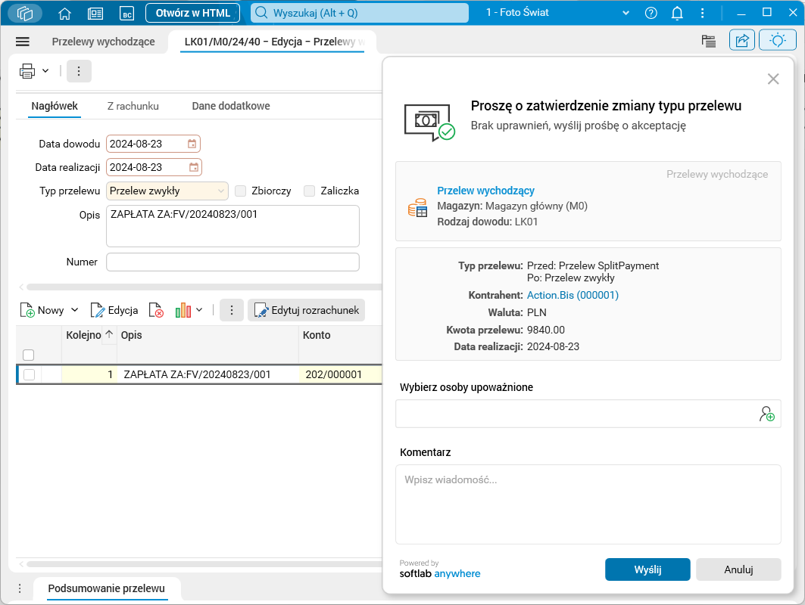Click add authorized person icon
805x605 pixels.
coord(766,414)
